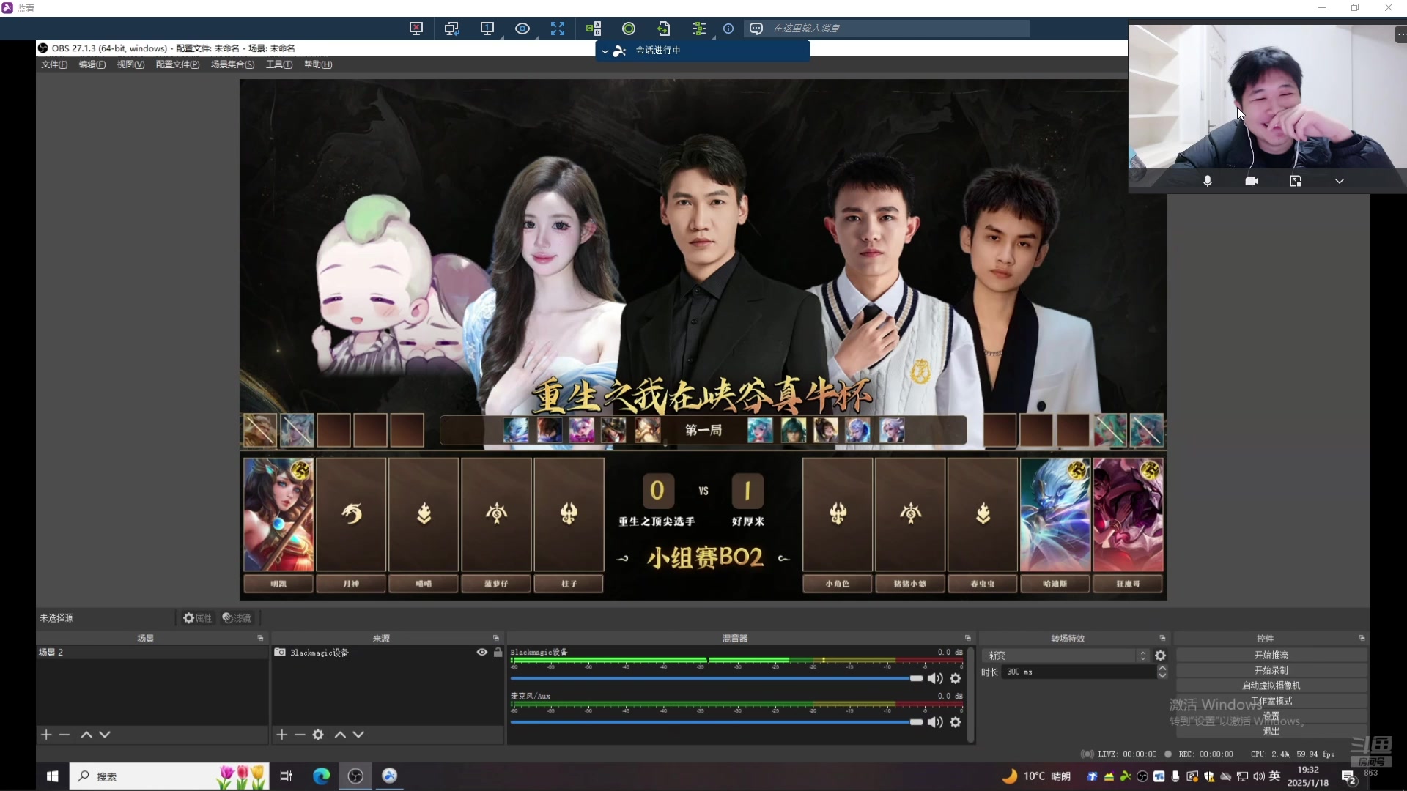Open the file transfer icon

[664, 29]
